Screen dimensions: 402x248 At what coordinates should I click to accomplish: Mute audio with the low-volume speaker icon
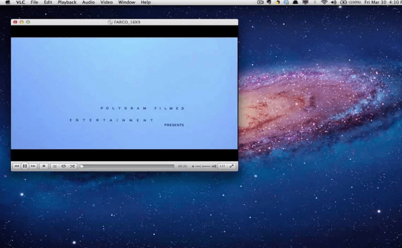pos(193,167)
